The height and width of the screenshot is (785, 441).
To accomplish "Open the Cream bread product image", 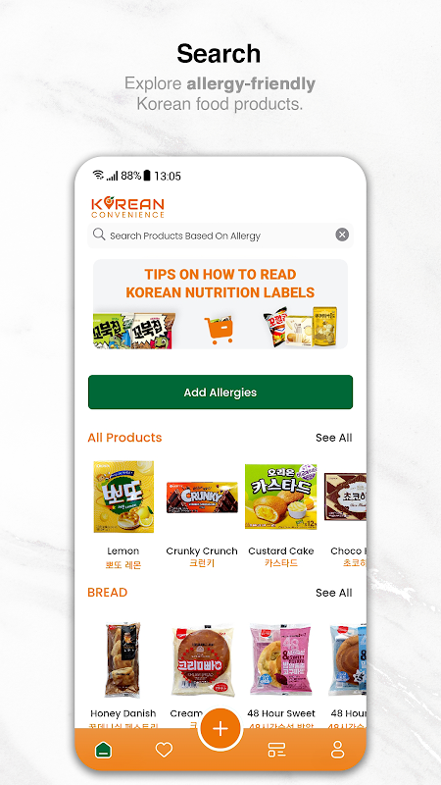I will point(202,659).
